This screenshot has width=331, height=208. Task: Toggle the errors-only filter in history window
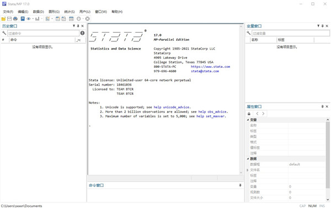tap(82, 33)
